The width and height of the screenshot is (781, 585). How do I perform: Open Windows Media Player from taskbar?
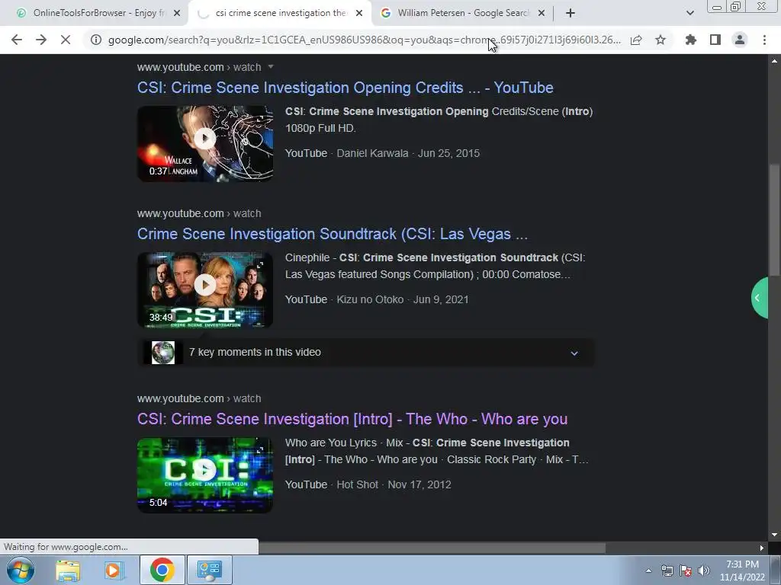coord(114,570)
